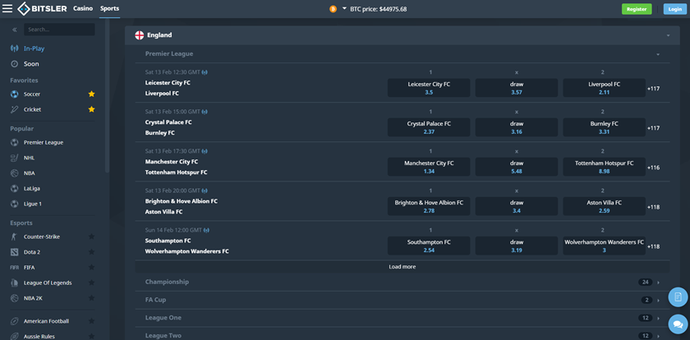Click the NBA 2K icon

click(x=15, y=298)
